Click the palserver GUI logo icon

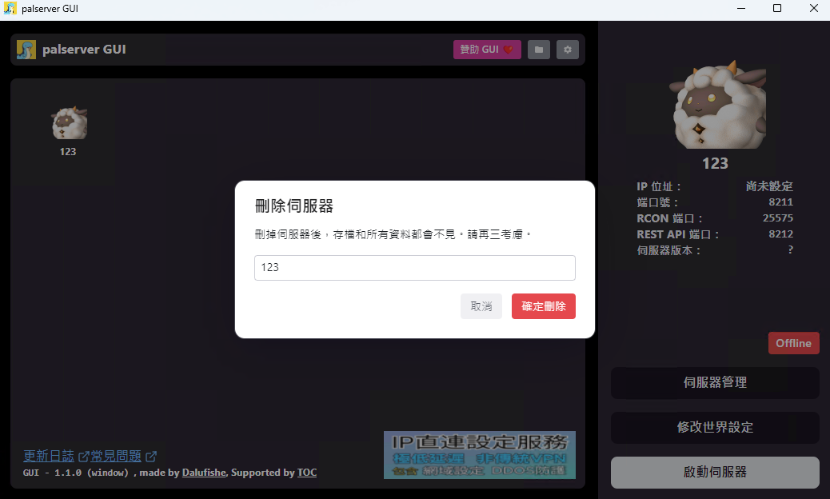pyautogui.click(x=26, y=50)
